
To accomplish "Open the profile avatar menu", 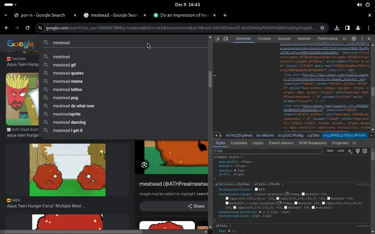I will point(358,28).
